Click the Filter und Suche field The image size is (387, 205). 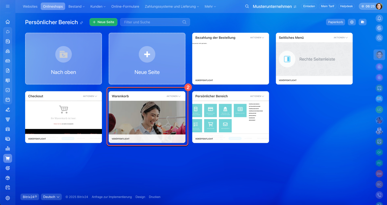coord(155,22)
